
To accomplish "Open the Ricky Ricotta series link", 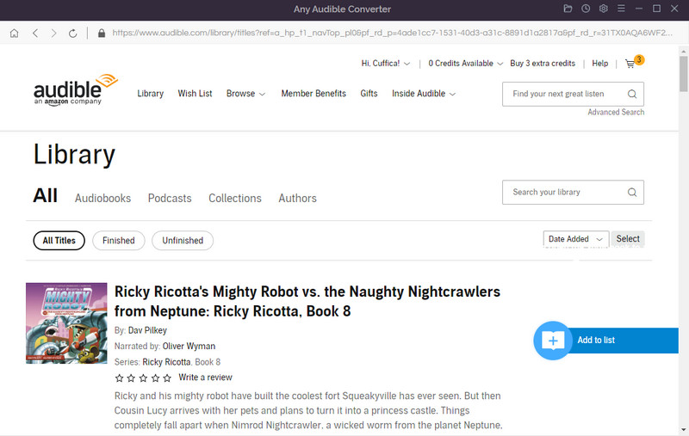I will tap(166, 362).
